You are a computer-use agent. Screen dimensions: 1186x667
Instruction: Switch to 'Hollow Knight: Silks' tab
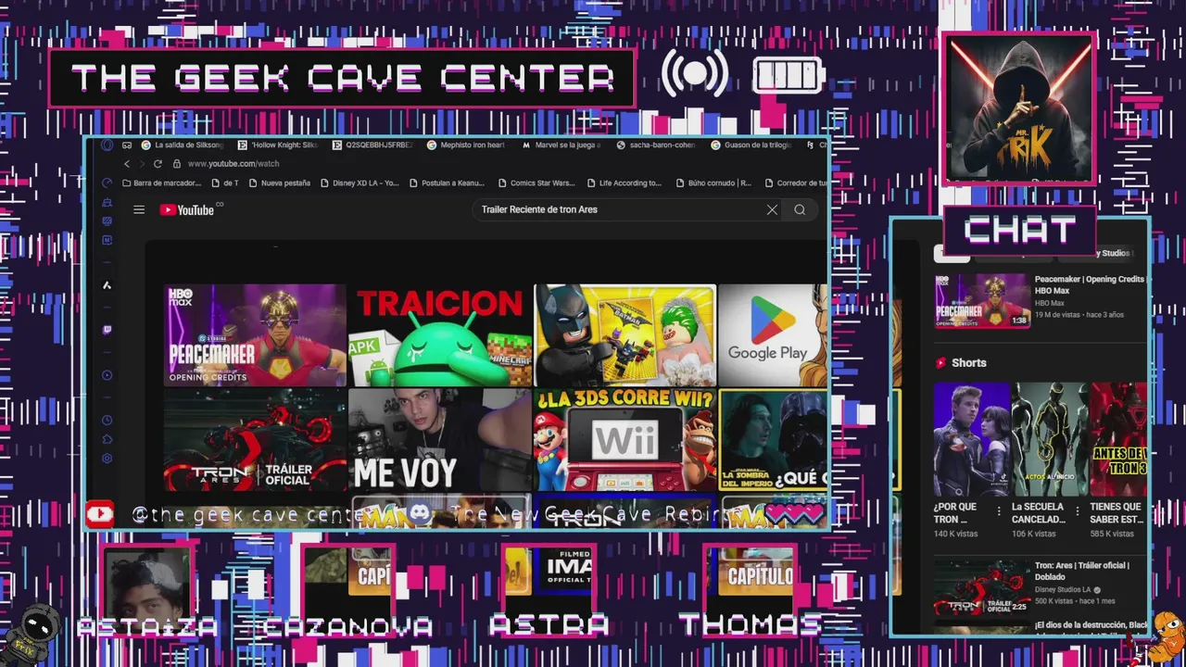[x=278, y=145]
